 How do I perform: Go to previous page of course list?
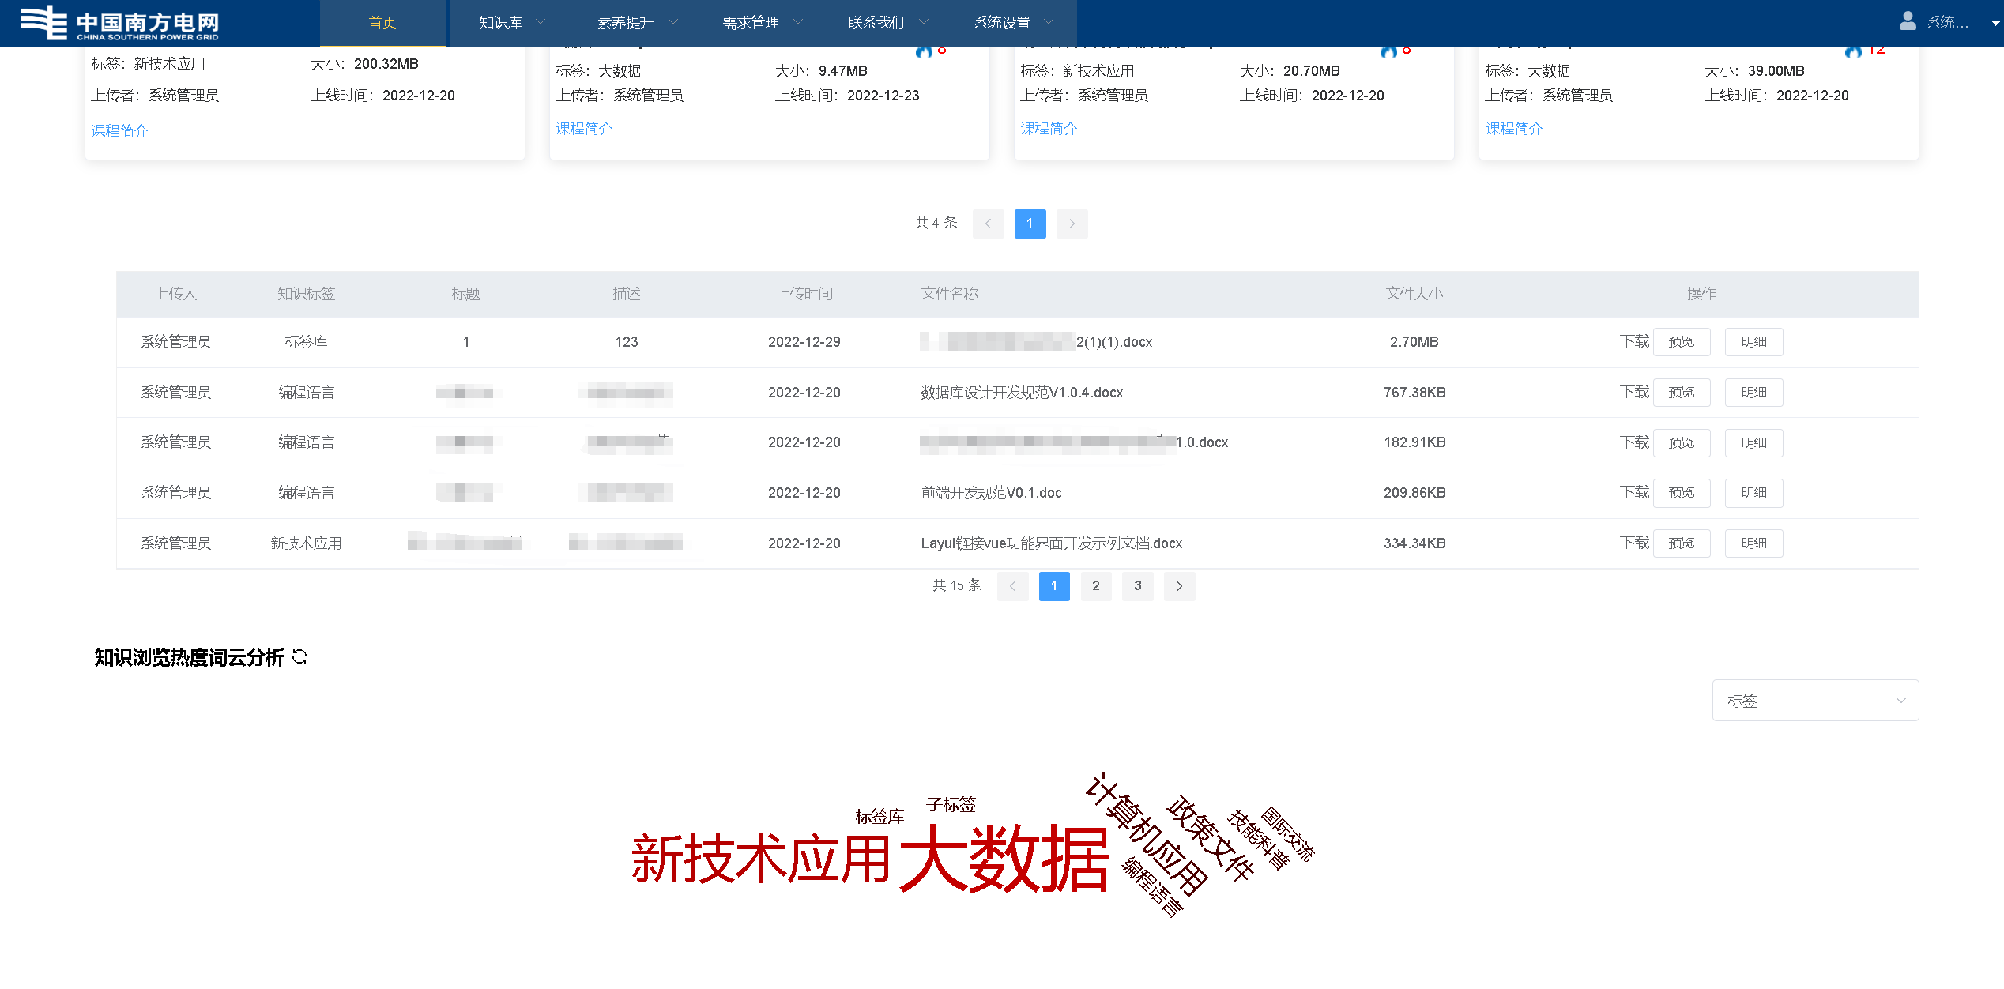pos(988,224)
